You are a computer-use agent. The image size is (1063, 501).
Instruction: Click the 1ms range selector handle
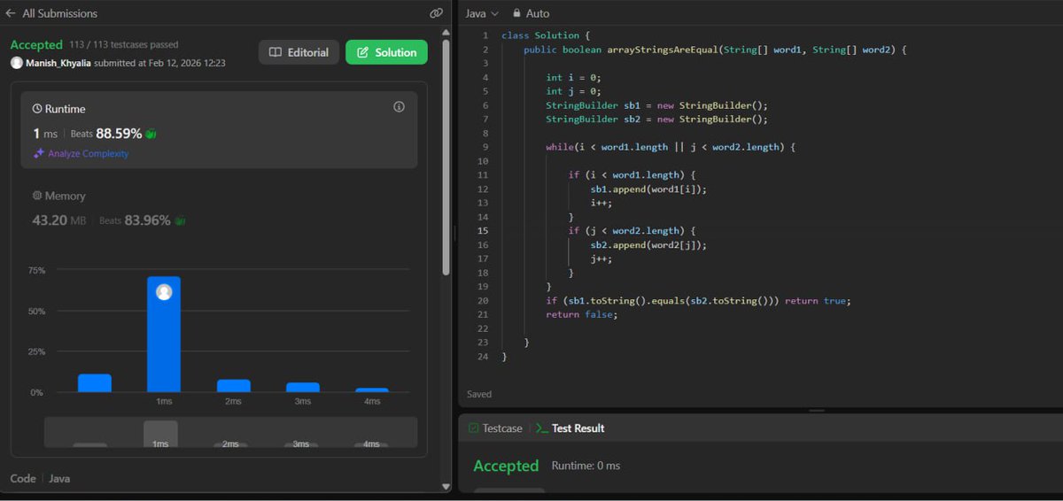click(160, 434)
